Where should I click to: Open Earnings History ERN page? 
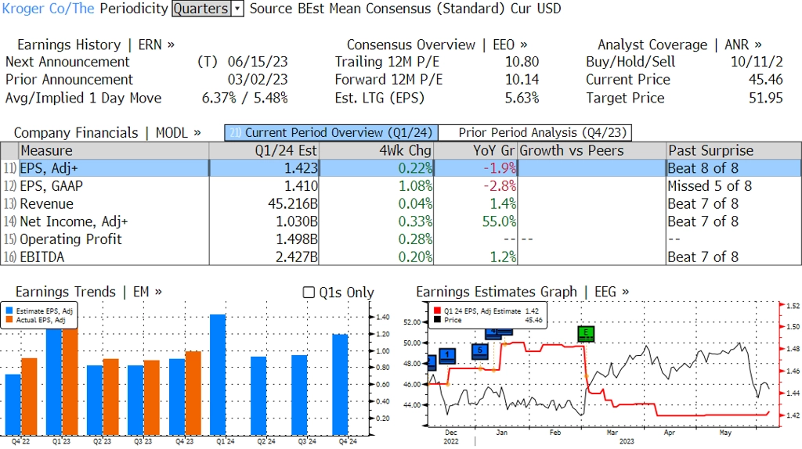[96, 45]
